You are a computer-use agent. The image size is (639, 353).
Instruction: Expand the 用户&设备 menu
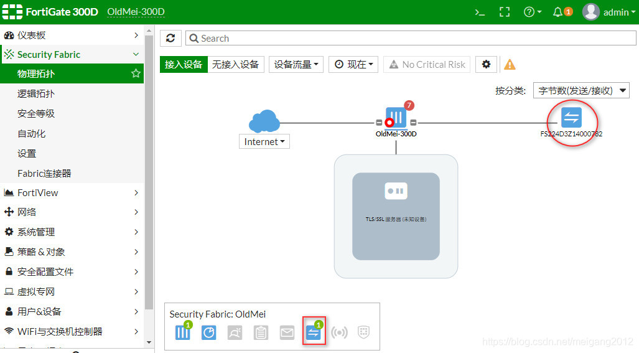coord(72,312)
